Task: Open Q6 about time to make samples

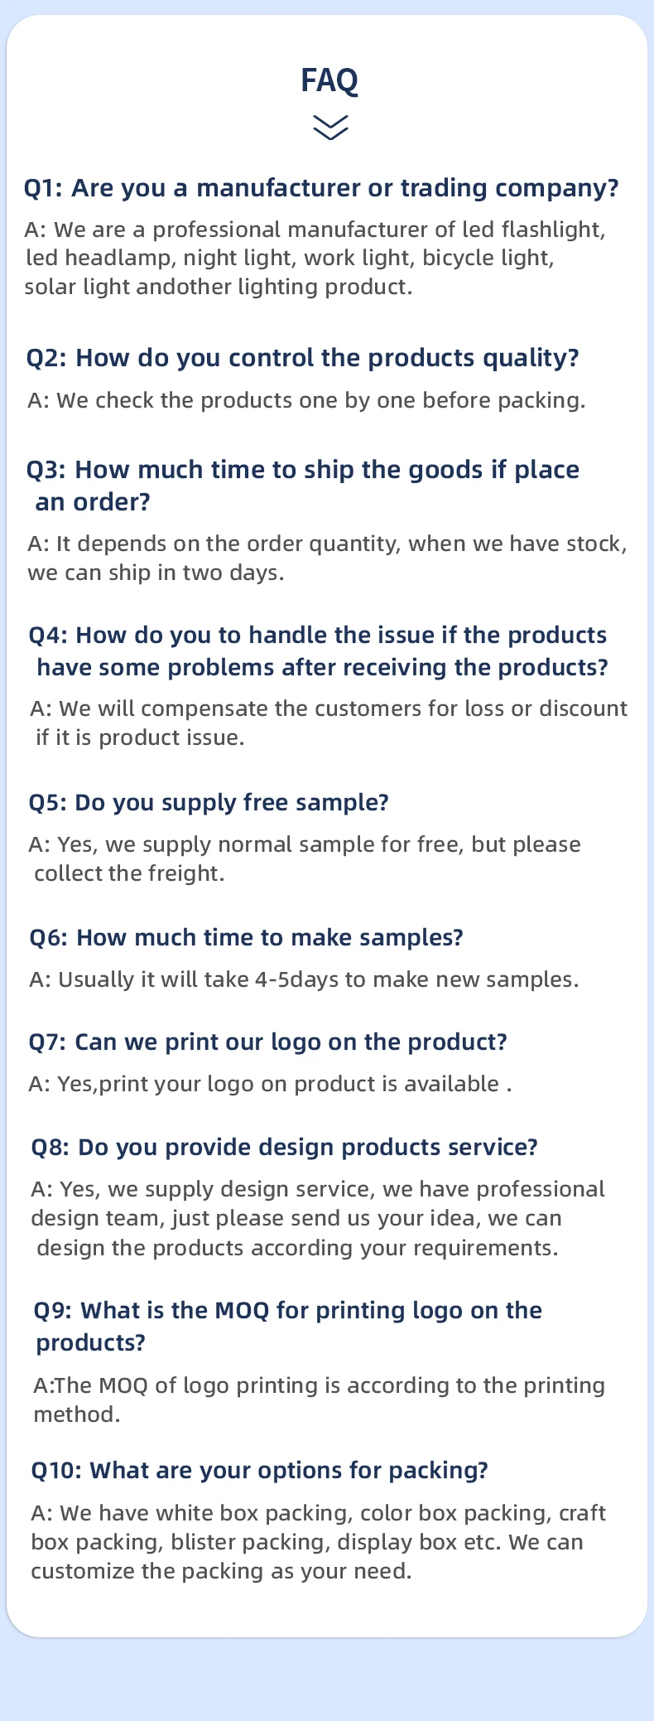Action: pos(247,938)
